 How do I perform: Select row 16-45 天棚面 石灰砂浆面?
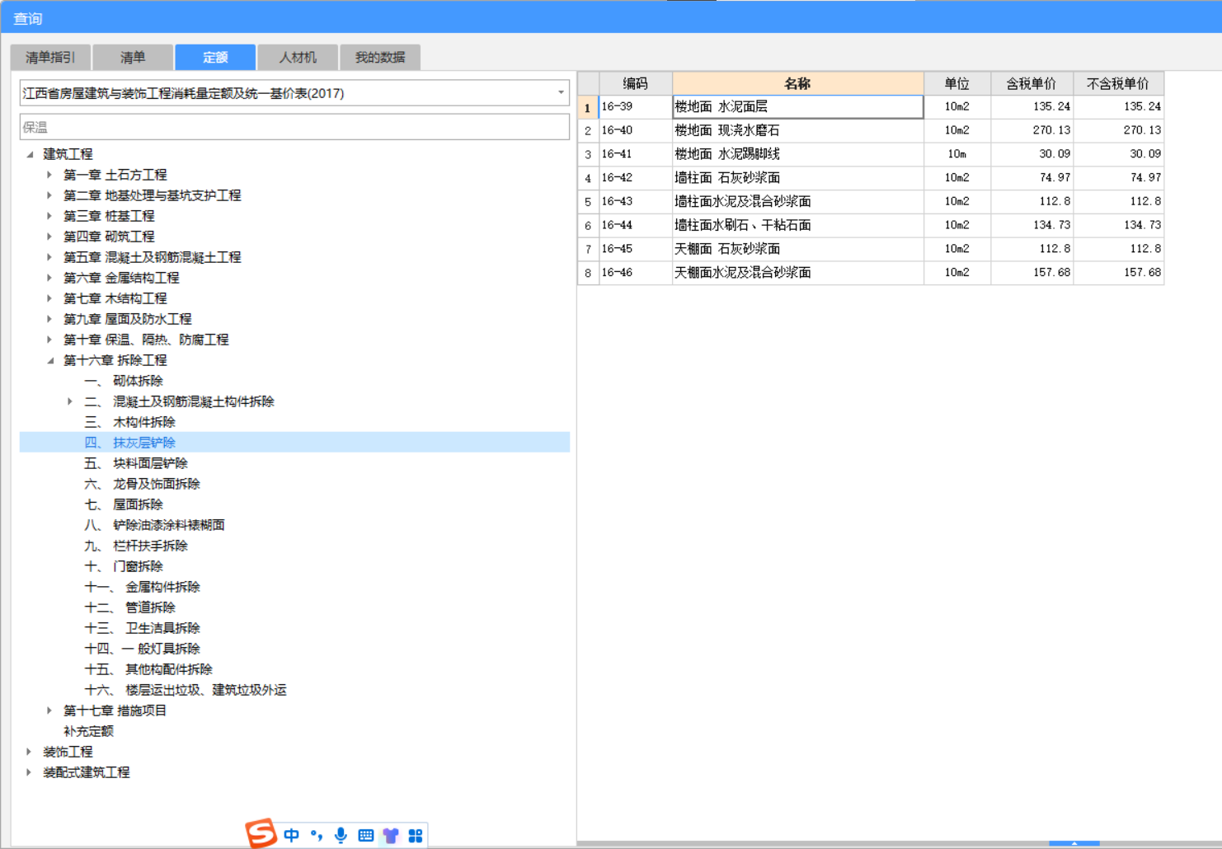pyautogui.click(x=871, y=249)
